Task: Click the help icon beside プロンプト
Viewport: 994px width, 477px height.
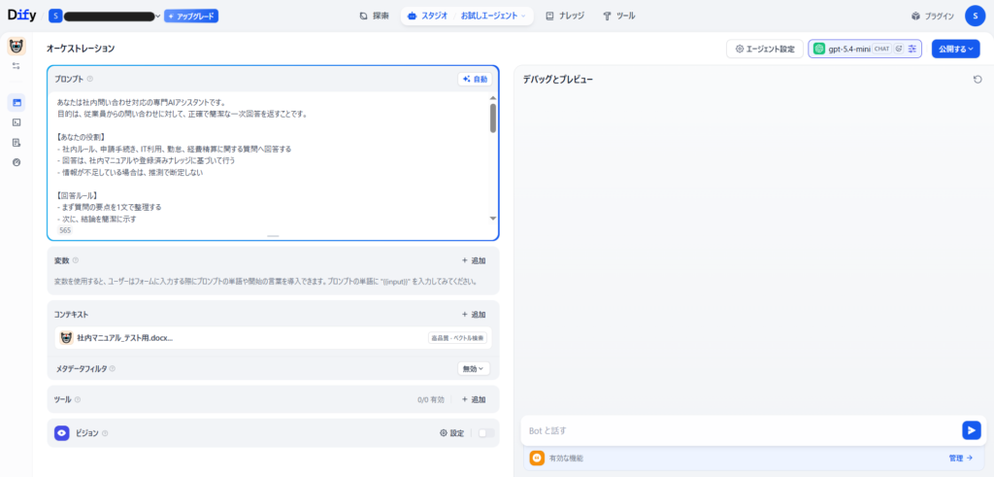Action: coord(90,80)
